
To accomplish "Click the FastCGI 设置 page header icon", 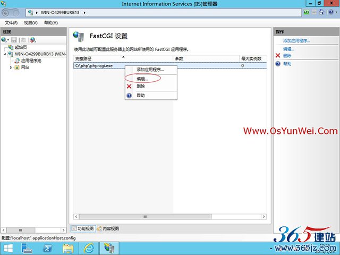I will tap(78, 37).
